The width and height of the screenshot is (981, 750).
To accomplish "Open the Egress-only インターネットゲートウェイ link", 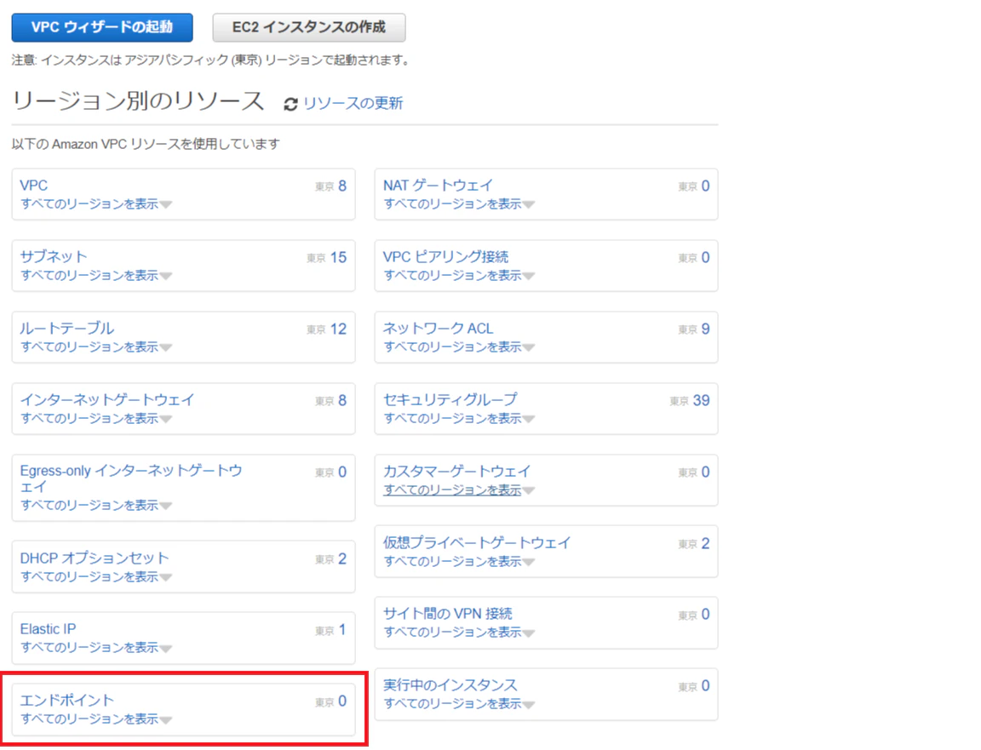I will [x=131, y=478].
